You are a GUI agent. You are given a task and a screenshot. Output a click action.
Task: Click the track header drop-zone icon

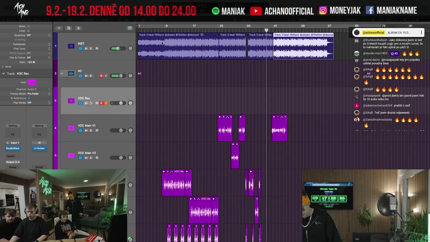(130, 28)
